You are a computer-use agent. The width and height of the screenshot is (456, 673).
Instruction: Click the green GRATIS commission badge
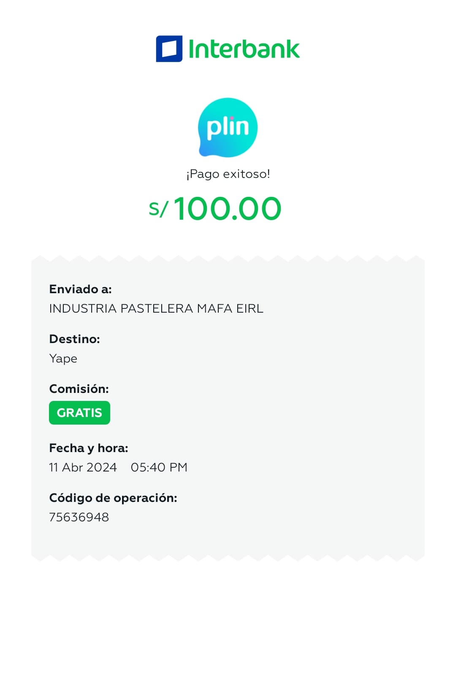79,413
